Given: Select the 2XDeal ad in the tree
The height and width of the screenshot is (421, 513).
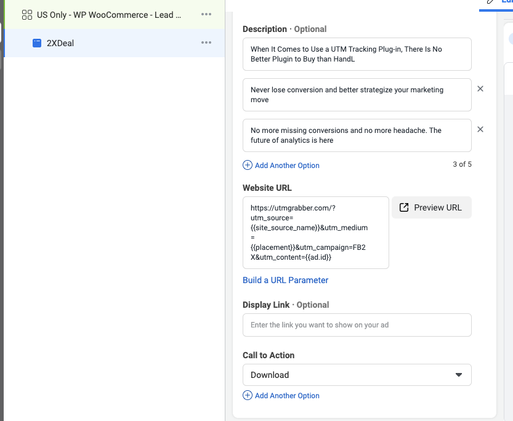Looking at the screenshot, I should click(60, 43).
